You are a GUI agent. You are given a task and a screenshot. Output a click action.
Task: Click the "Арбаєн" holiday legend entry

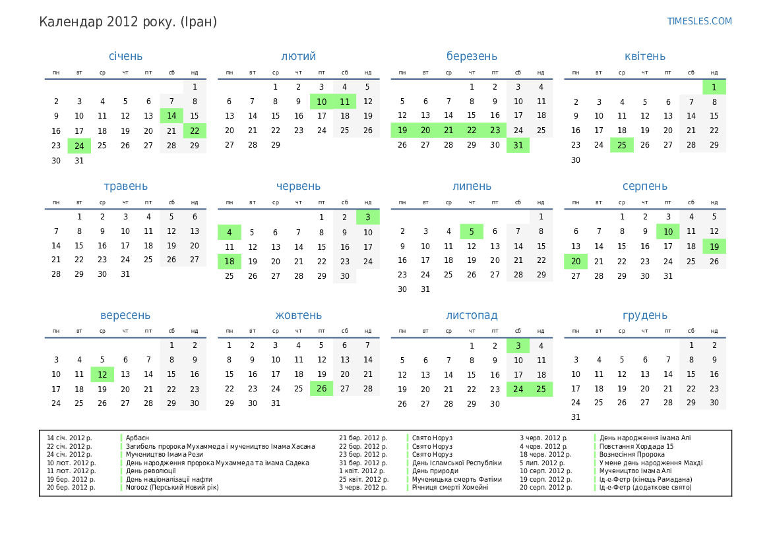pos(138,438)
